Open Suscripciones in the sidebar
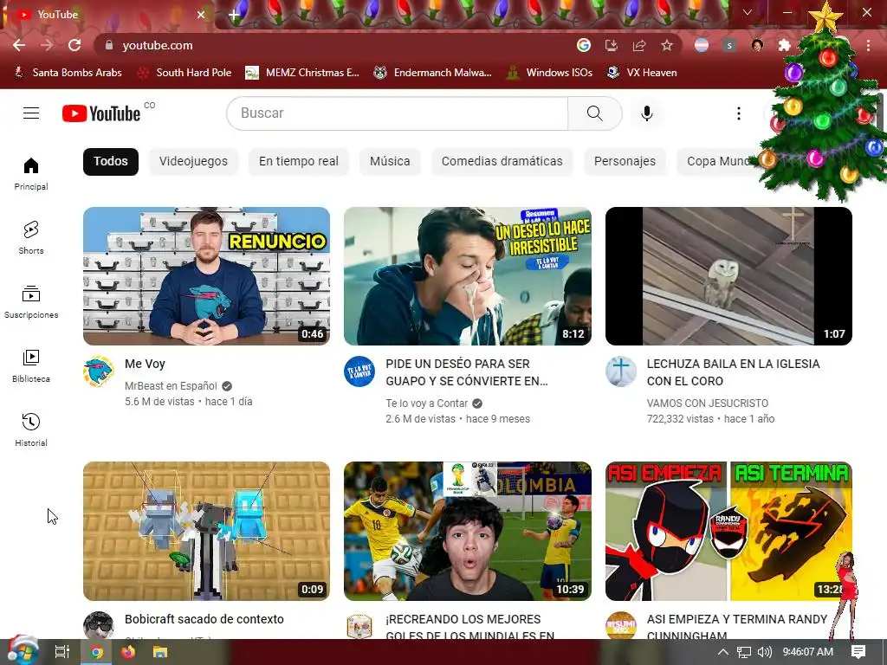887x665 pixels. pyautogui.click(x=31, y=302)
